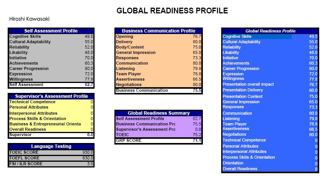Screen dimensions: 328x182
Task: Click Willingness in the Self Assessment Profile
Action: pos(21,80)
